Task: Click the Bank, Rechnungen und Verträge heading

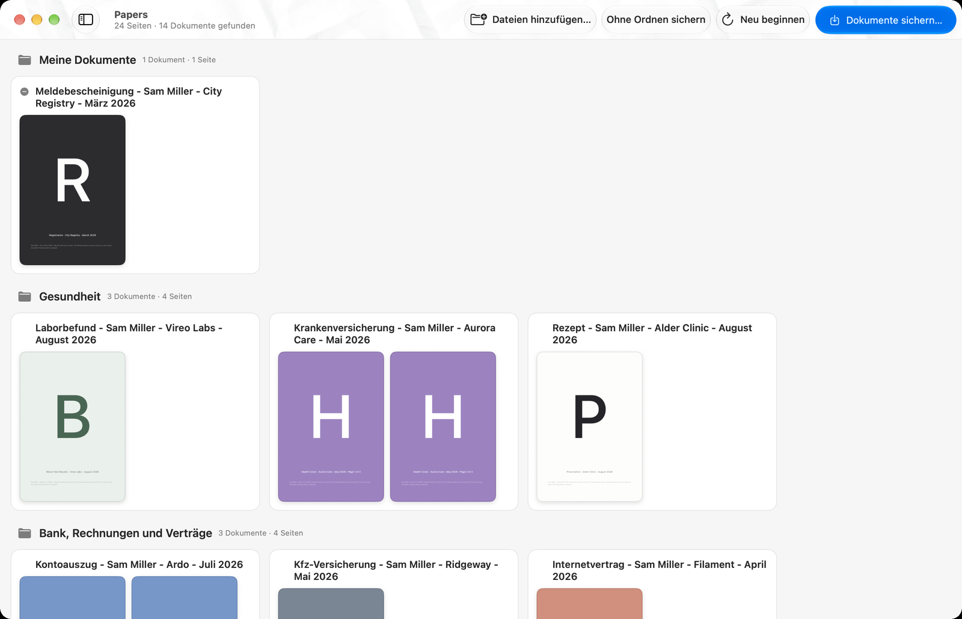Action: click(x=126, y=534)
